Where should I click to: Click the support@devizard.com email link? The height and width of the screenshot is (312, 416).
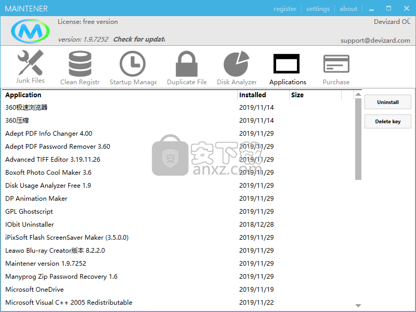[x=375, y=41]
